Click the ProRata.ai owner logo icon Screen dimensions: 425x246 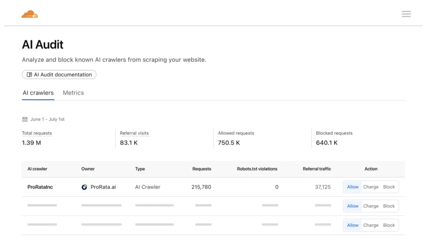point(84,187)
